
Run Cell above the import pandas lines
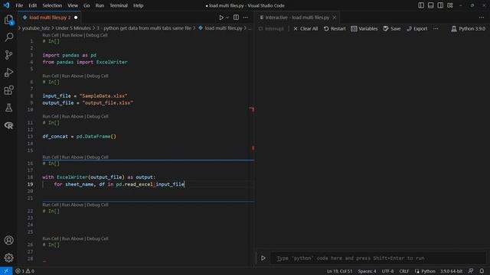[x=51, y=35]
